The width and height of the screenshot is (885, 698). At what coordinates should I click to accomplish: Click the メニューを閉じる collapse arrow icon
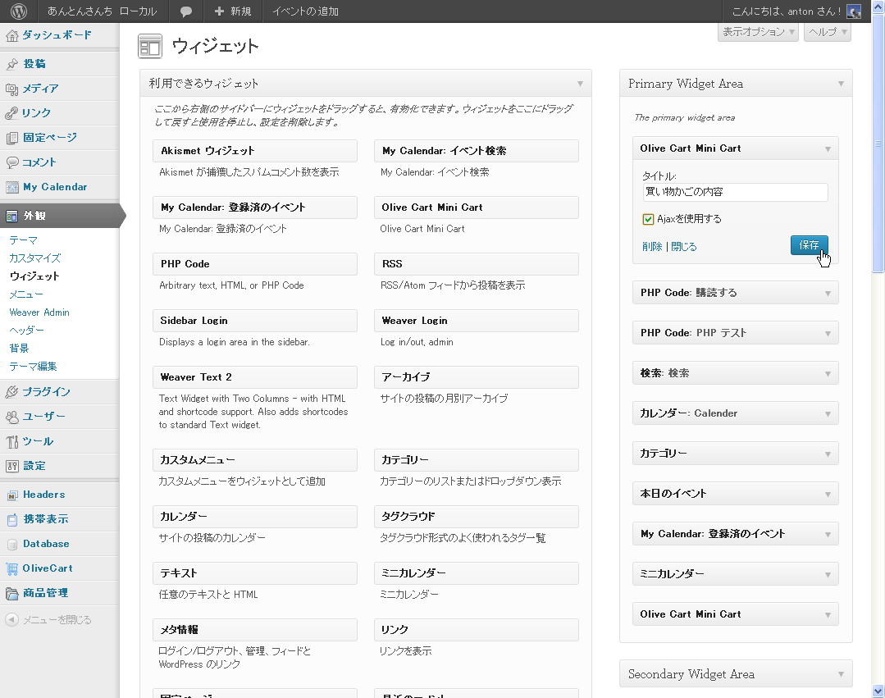point(11,619)
